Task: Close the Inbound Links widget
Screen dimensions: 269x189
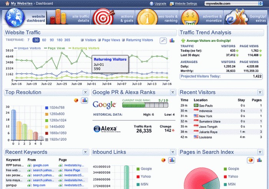Action: point(173,152)
